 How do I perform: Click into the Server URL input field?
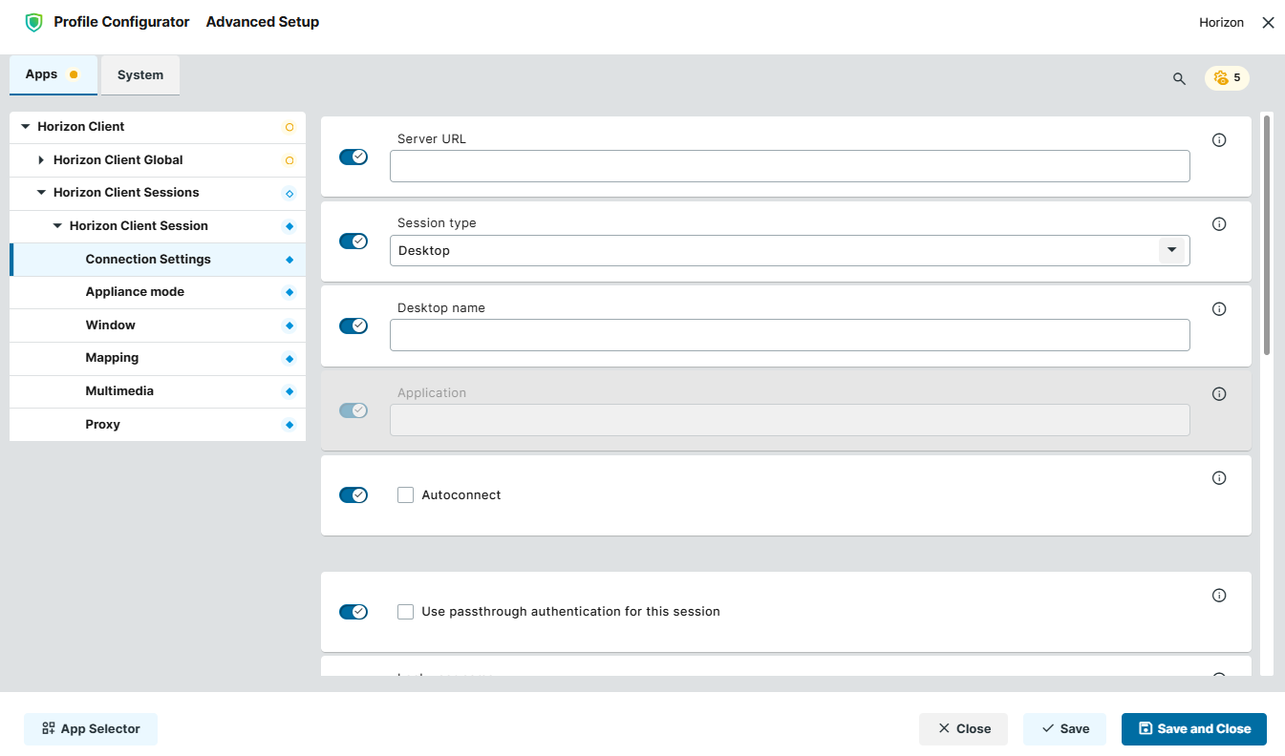[790, 166]
